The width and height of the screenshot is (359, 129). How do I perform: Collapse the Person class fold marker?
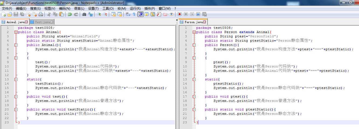coord(194,32)
